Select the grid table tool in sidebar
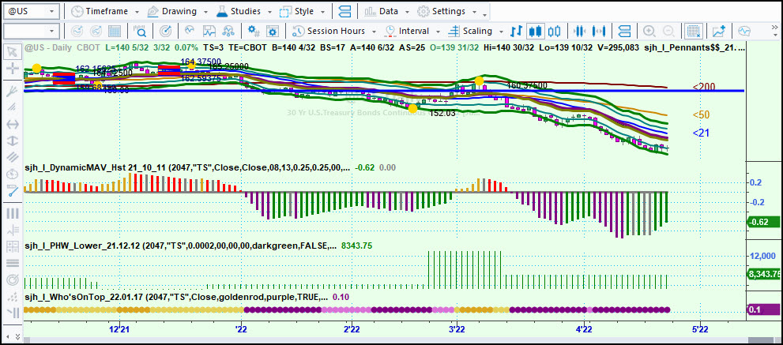The image size is (783, 345). point(13,246)
